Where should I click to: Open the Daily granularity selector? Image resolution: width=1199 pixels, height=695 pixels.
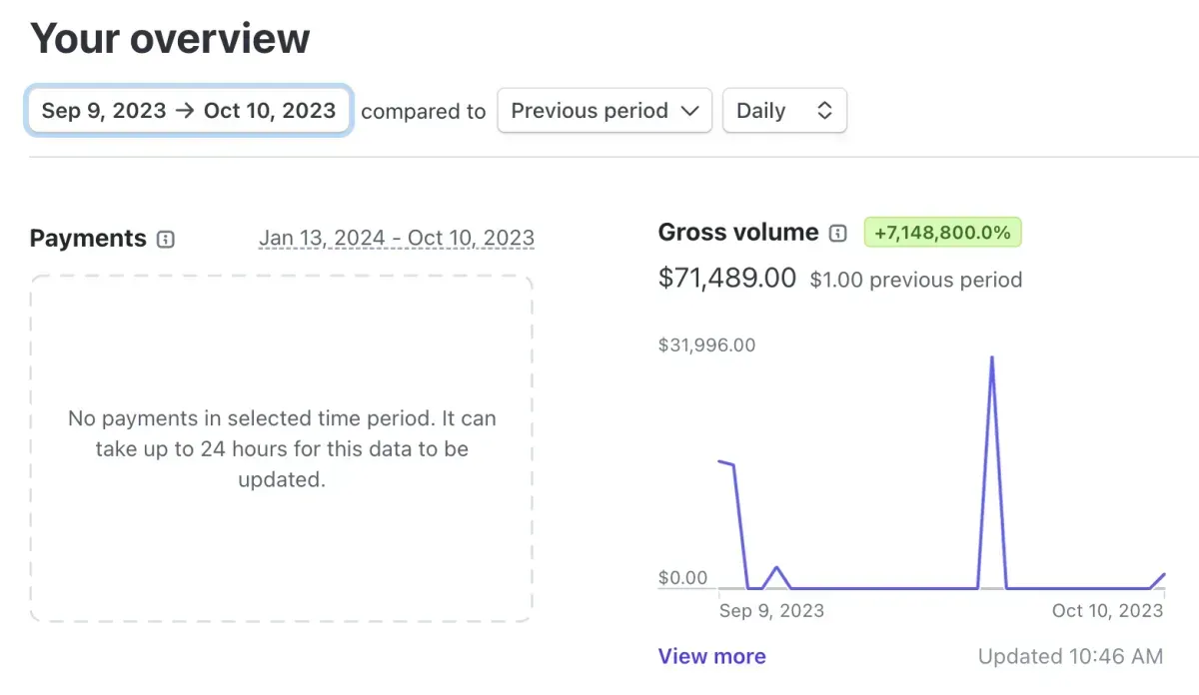pyautogui.click(x=784, y=111)
